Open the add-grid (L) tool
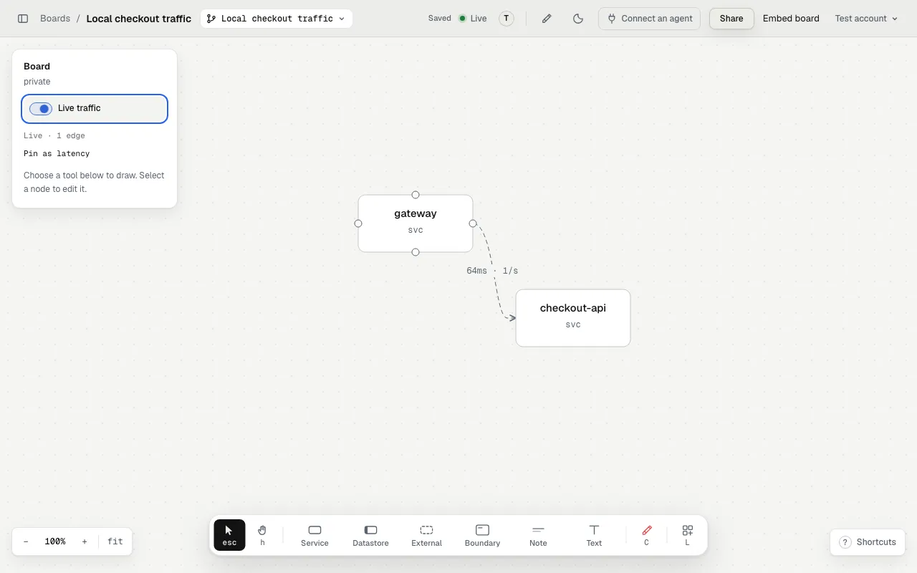The height and width of the screenshot is (573, 917). (x=687, y=535)
